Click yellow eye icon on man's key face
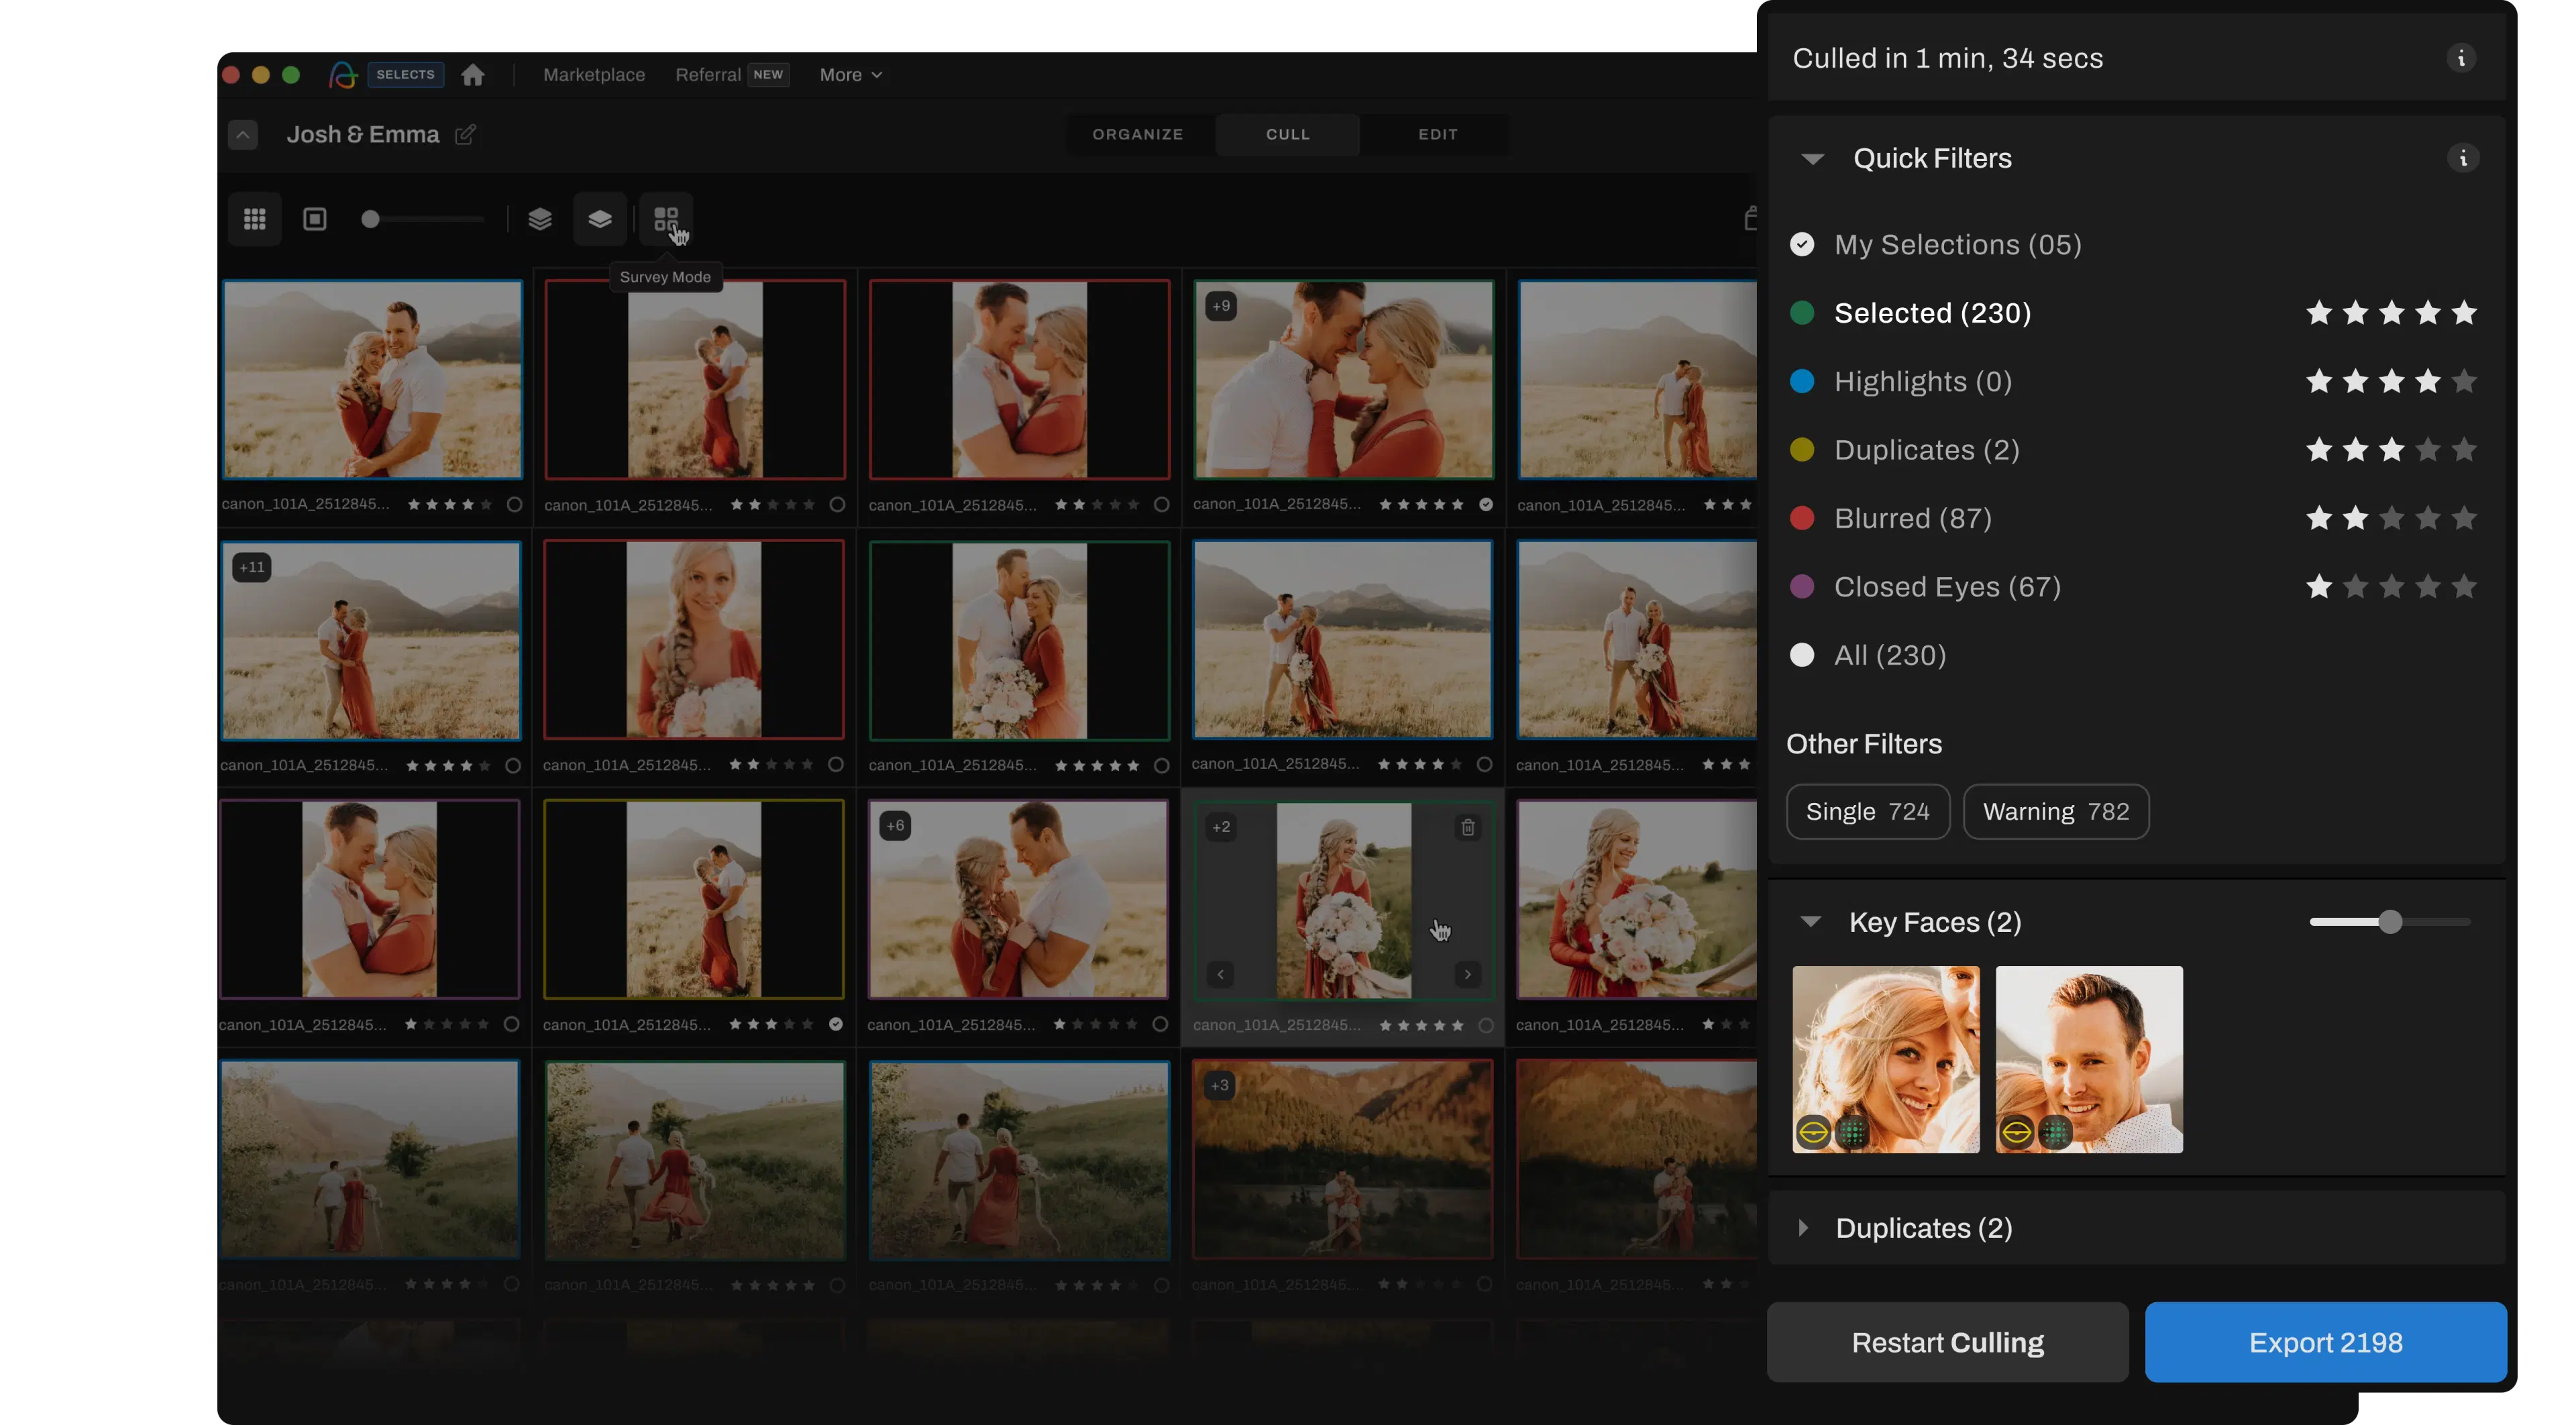Viewport: 2576px width, 1425px height. [2016, 1132]
